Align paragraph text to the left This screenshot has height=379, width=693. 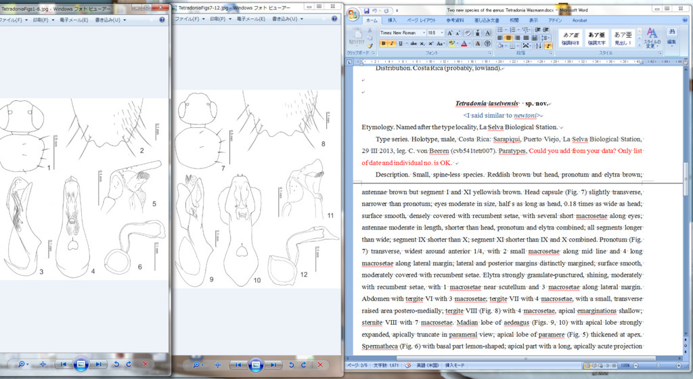500,38
